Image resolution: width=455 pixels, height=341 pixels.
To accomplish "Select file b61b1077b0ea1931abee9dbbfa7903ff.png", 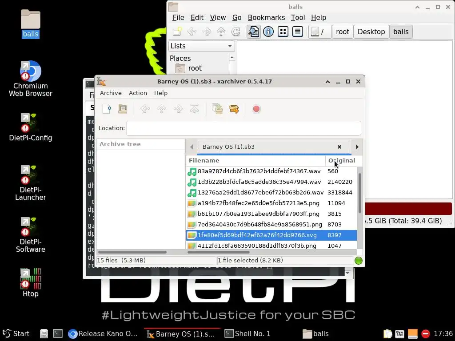I will pyautogui.click(x=271, y=214).
